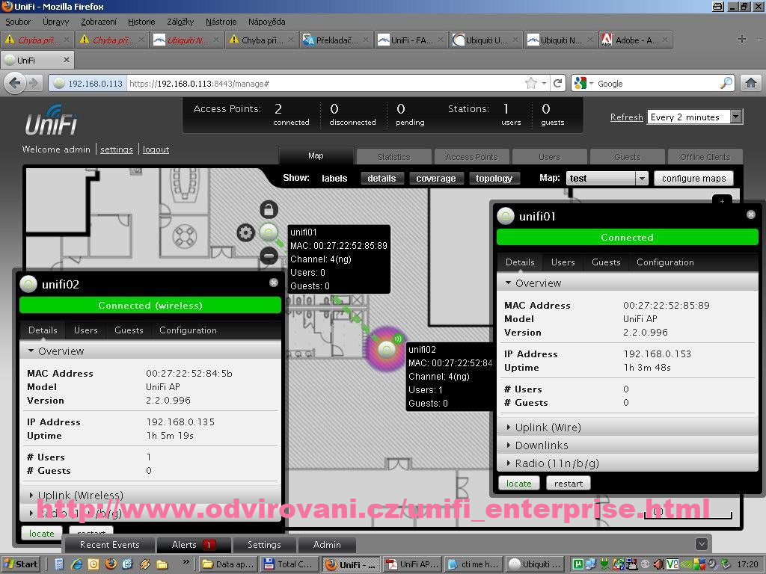This screenshot has width=766, height=574.
Task: Click the lock icon near unifi01 on map
Action: point(269,209)
